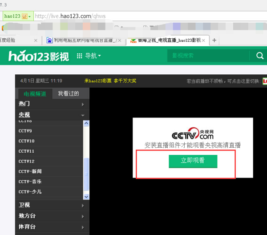Viewport: 267px width, 235px height.
Task: Select the CCTV-音乐 channel
Action: [49, 182]
